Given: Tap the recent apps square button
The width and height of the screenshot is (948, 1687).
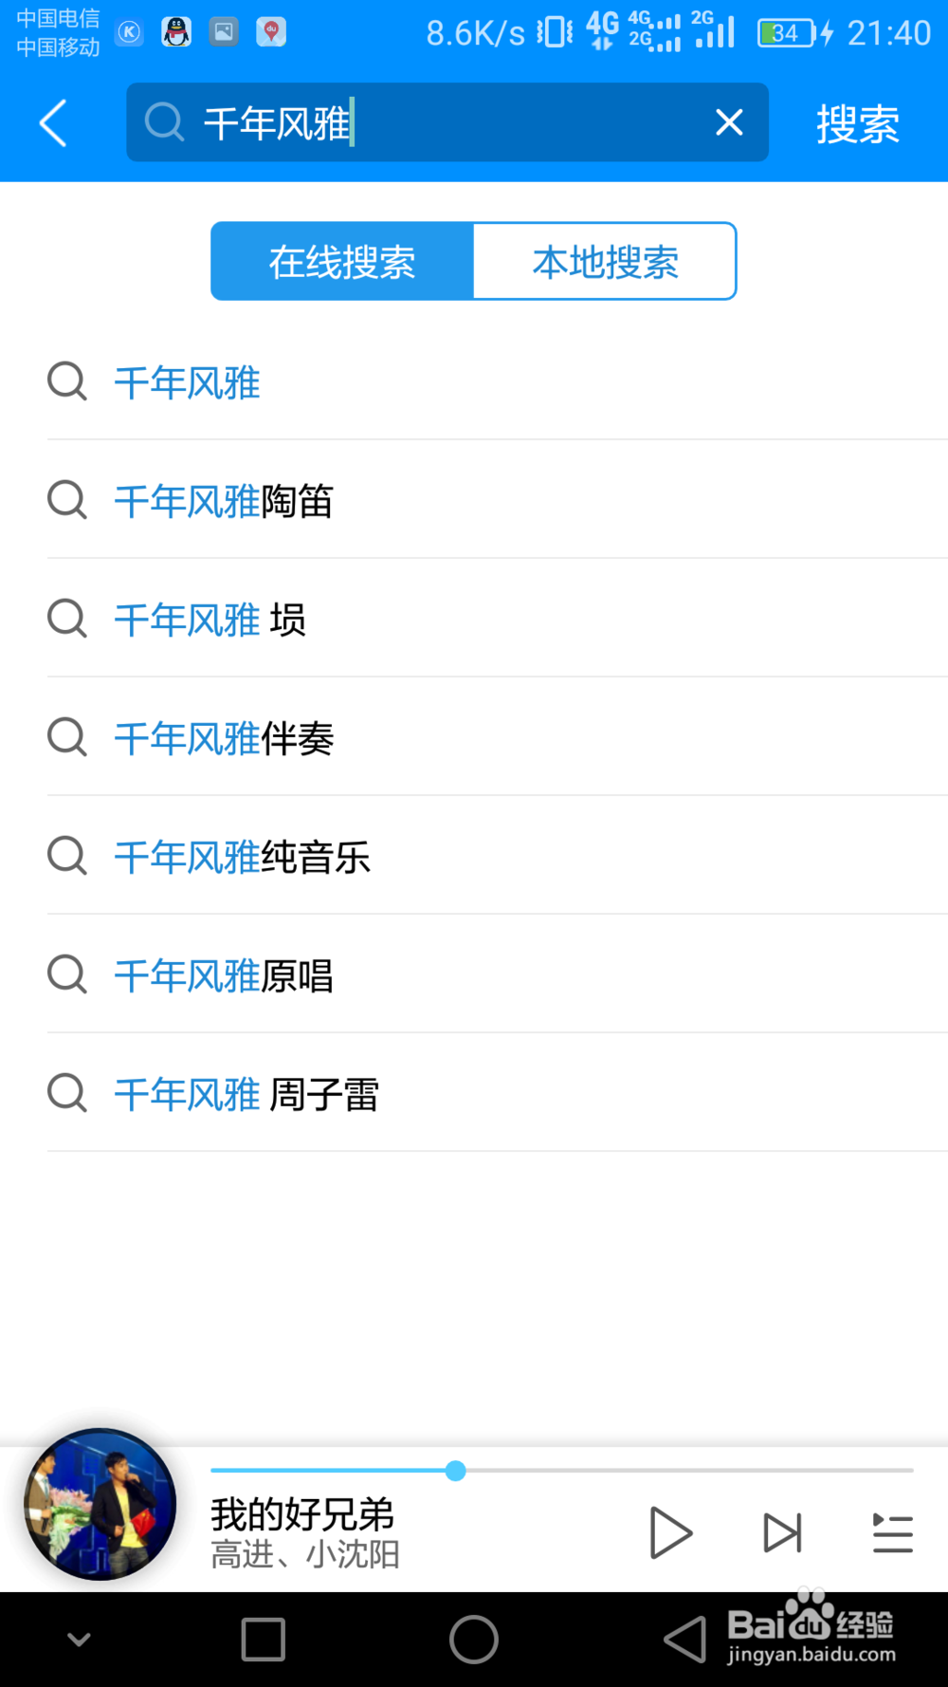Looking at the screenshot, I should (x=264, y=1639).
